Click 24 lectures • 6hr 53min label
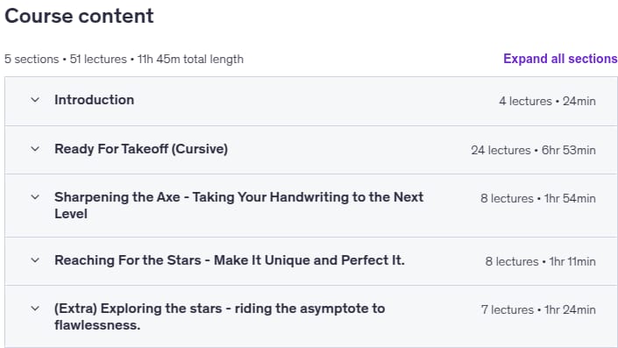The width and height of the screenshot is (618, 348). click(533, 150)
